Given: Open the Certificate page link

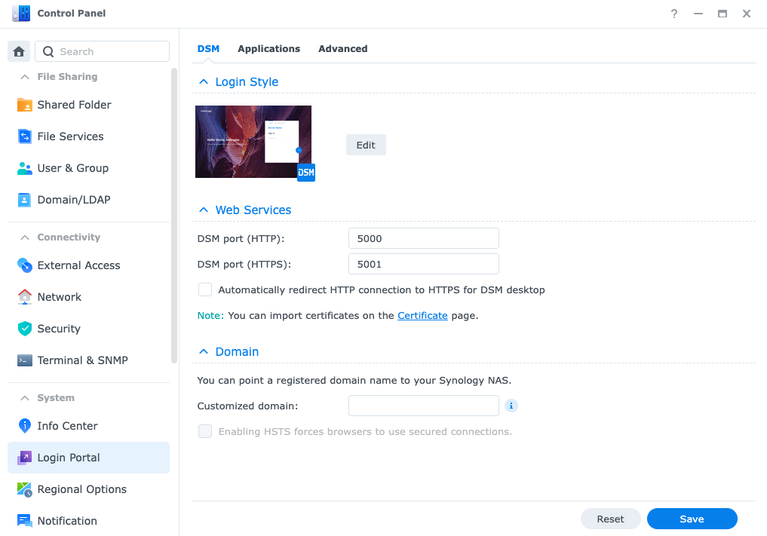Looking at the screenshot, I should (422, 315).
